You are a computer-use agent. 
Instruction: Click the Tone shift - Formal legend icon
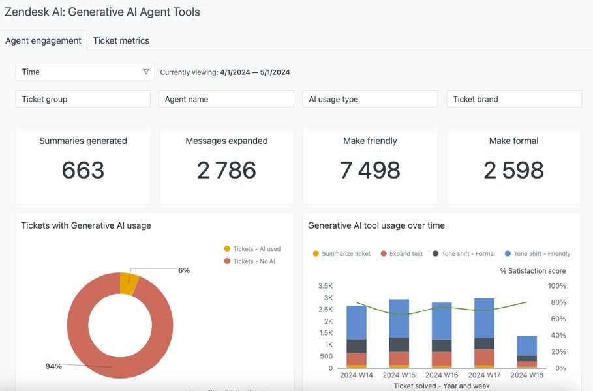coord(436,253)
